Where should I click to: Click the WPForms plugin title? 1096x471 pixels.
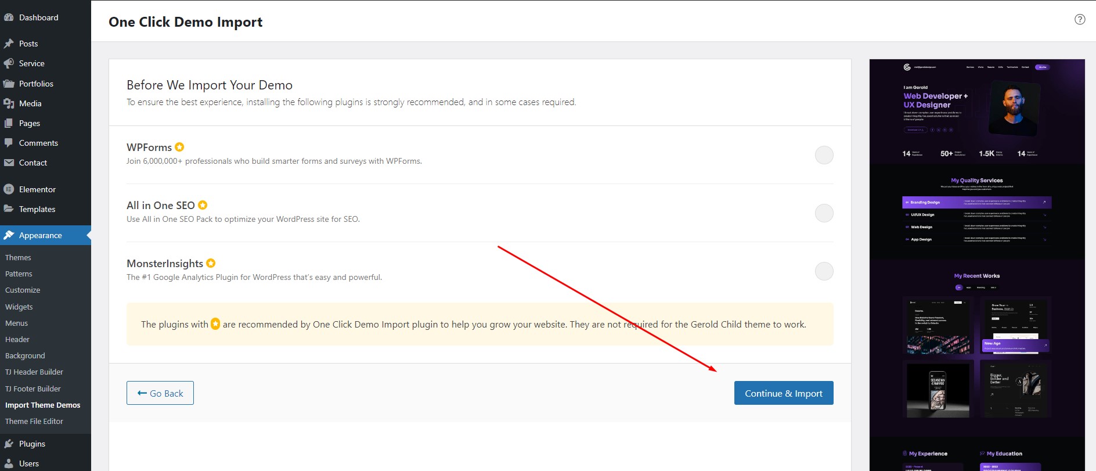pos(149,148)
